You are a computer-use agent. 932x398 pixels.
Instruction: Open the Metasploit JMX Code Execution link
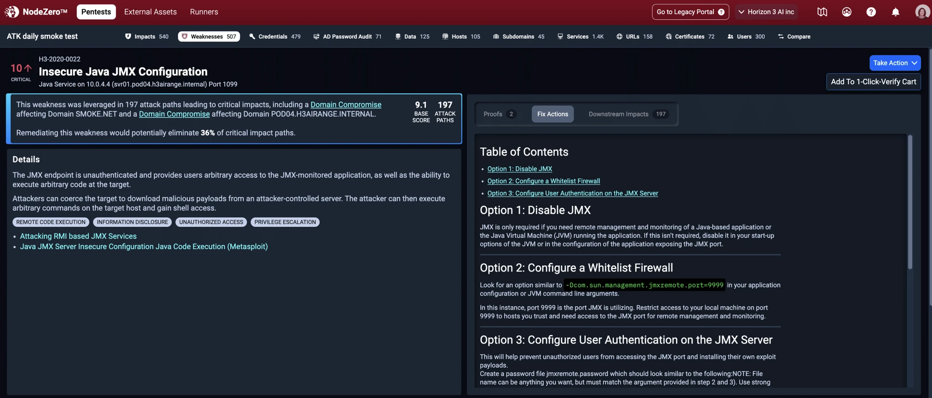(x=144, y=247)
